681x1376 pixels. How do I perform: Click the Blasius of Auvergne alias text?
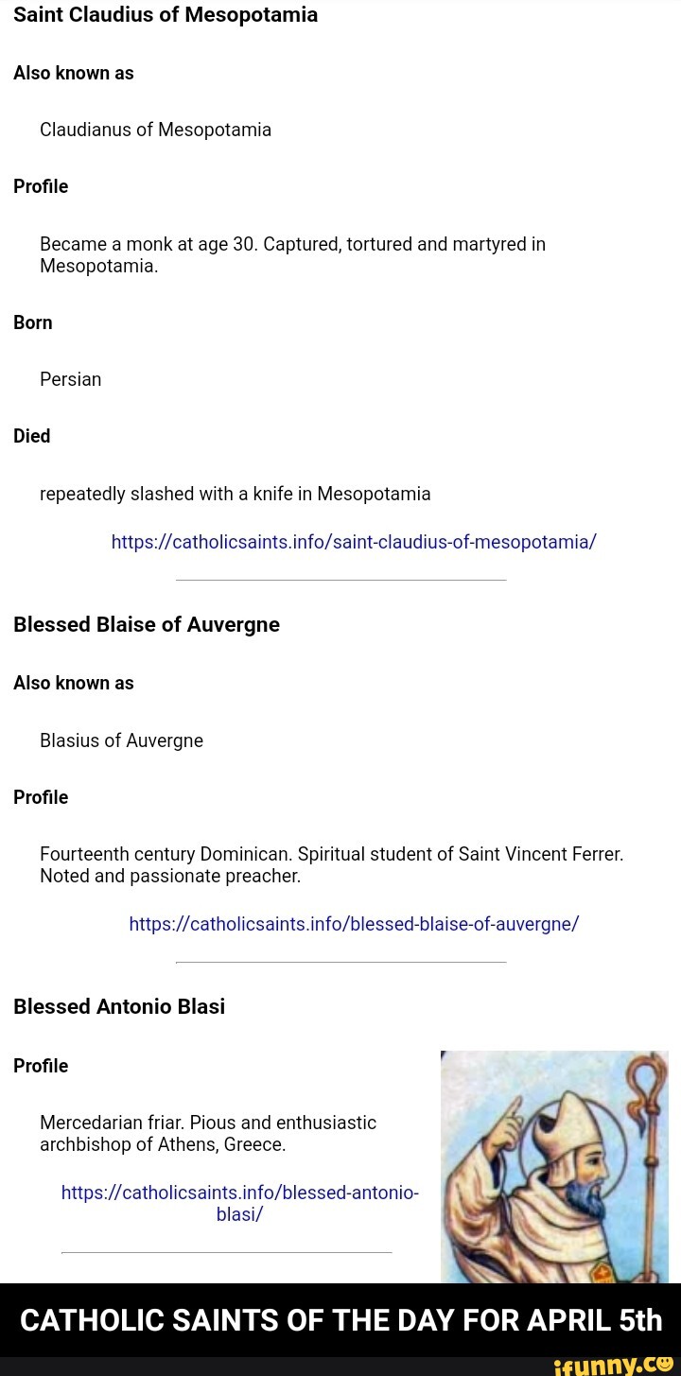click(x=121, y=740)
